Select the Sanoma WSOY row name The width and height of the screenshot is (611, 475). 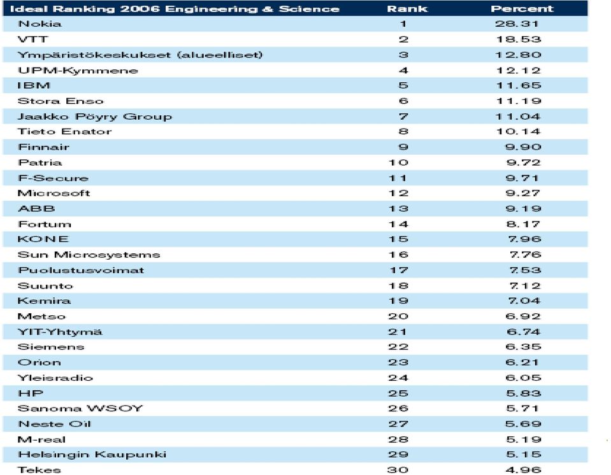(80, 408)
